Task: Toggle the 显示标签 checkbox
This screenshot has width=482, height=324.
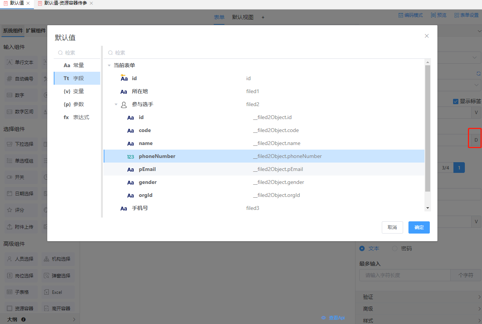Action: click(x=455, y=102)
